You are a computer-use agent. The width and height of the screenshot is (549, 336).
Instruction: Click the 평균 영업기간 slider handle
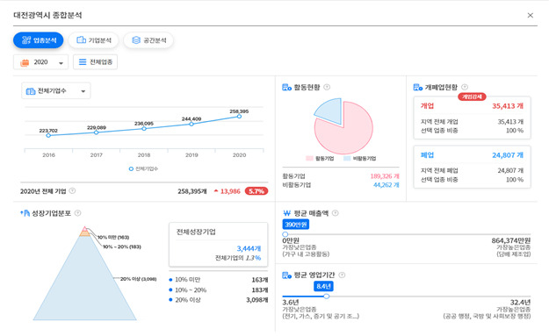coord(326,297)
